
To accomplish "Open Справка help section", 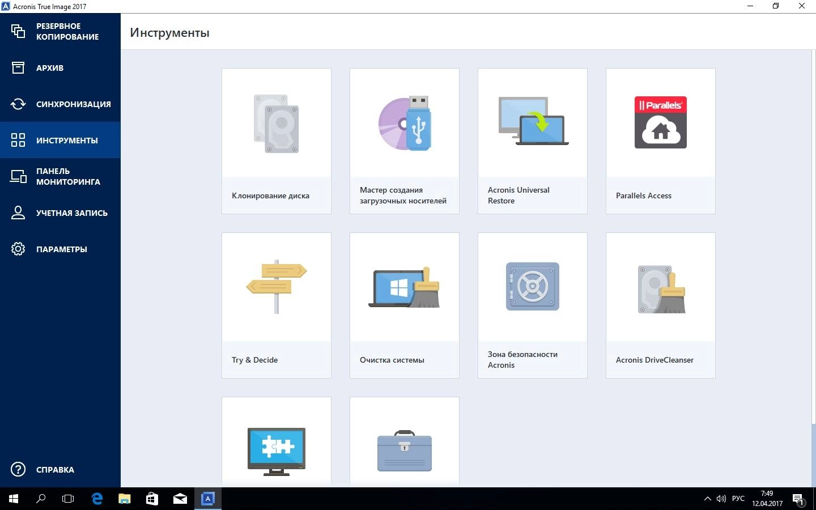I will tap(60, 469).
